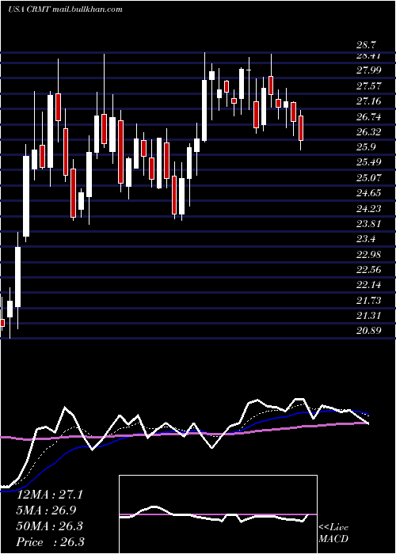
Task: Click the 24.23 price axis label
Action: pos(369,208)
